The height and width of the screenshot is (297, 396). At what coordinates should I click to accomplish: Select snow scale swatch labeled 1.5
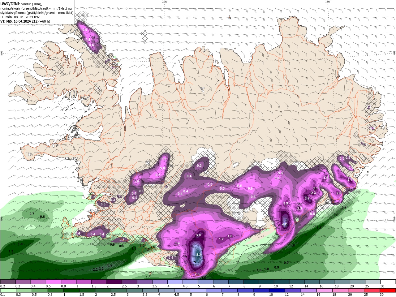tap(99, 282)
